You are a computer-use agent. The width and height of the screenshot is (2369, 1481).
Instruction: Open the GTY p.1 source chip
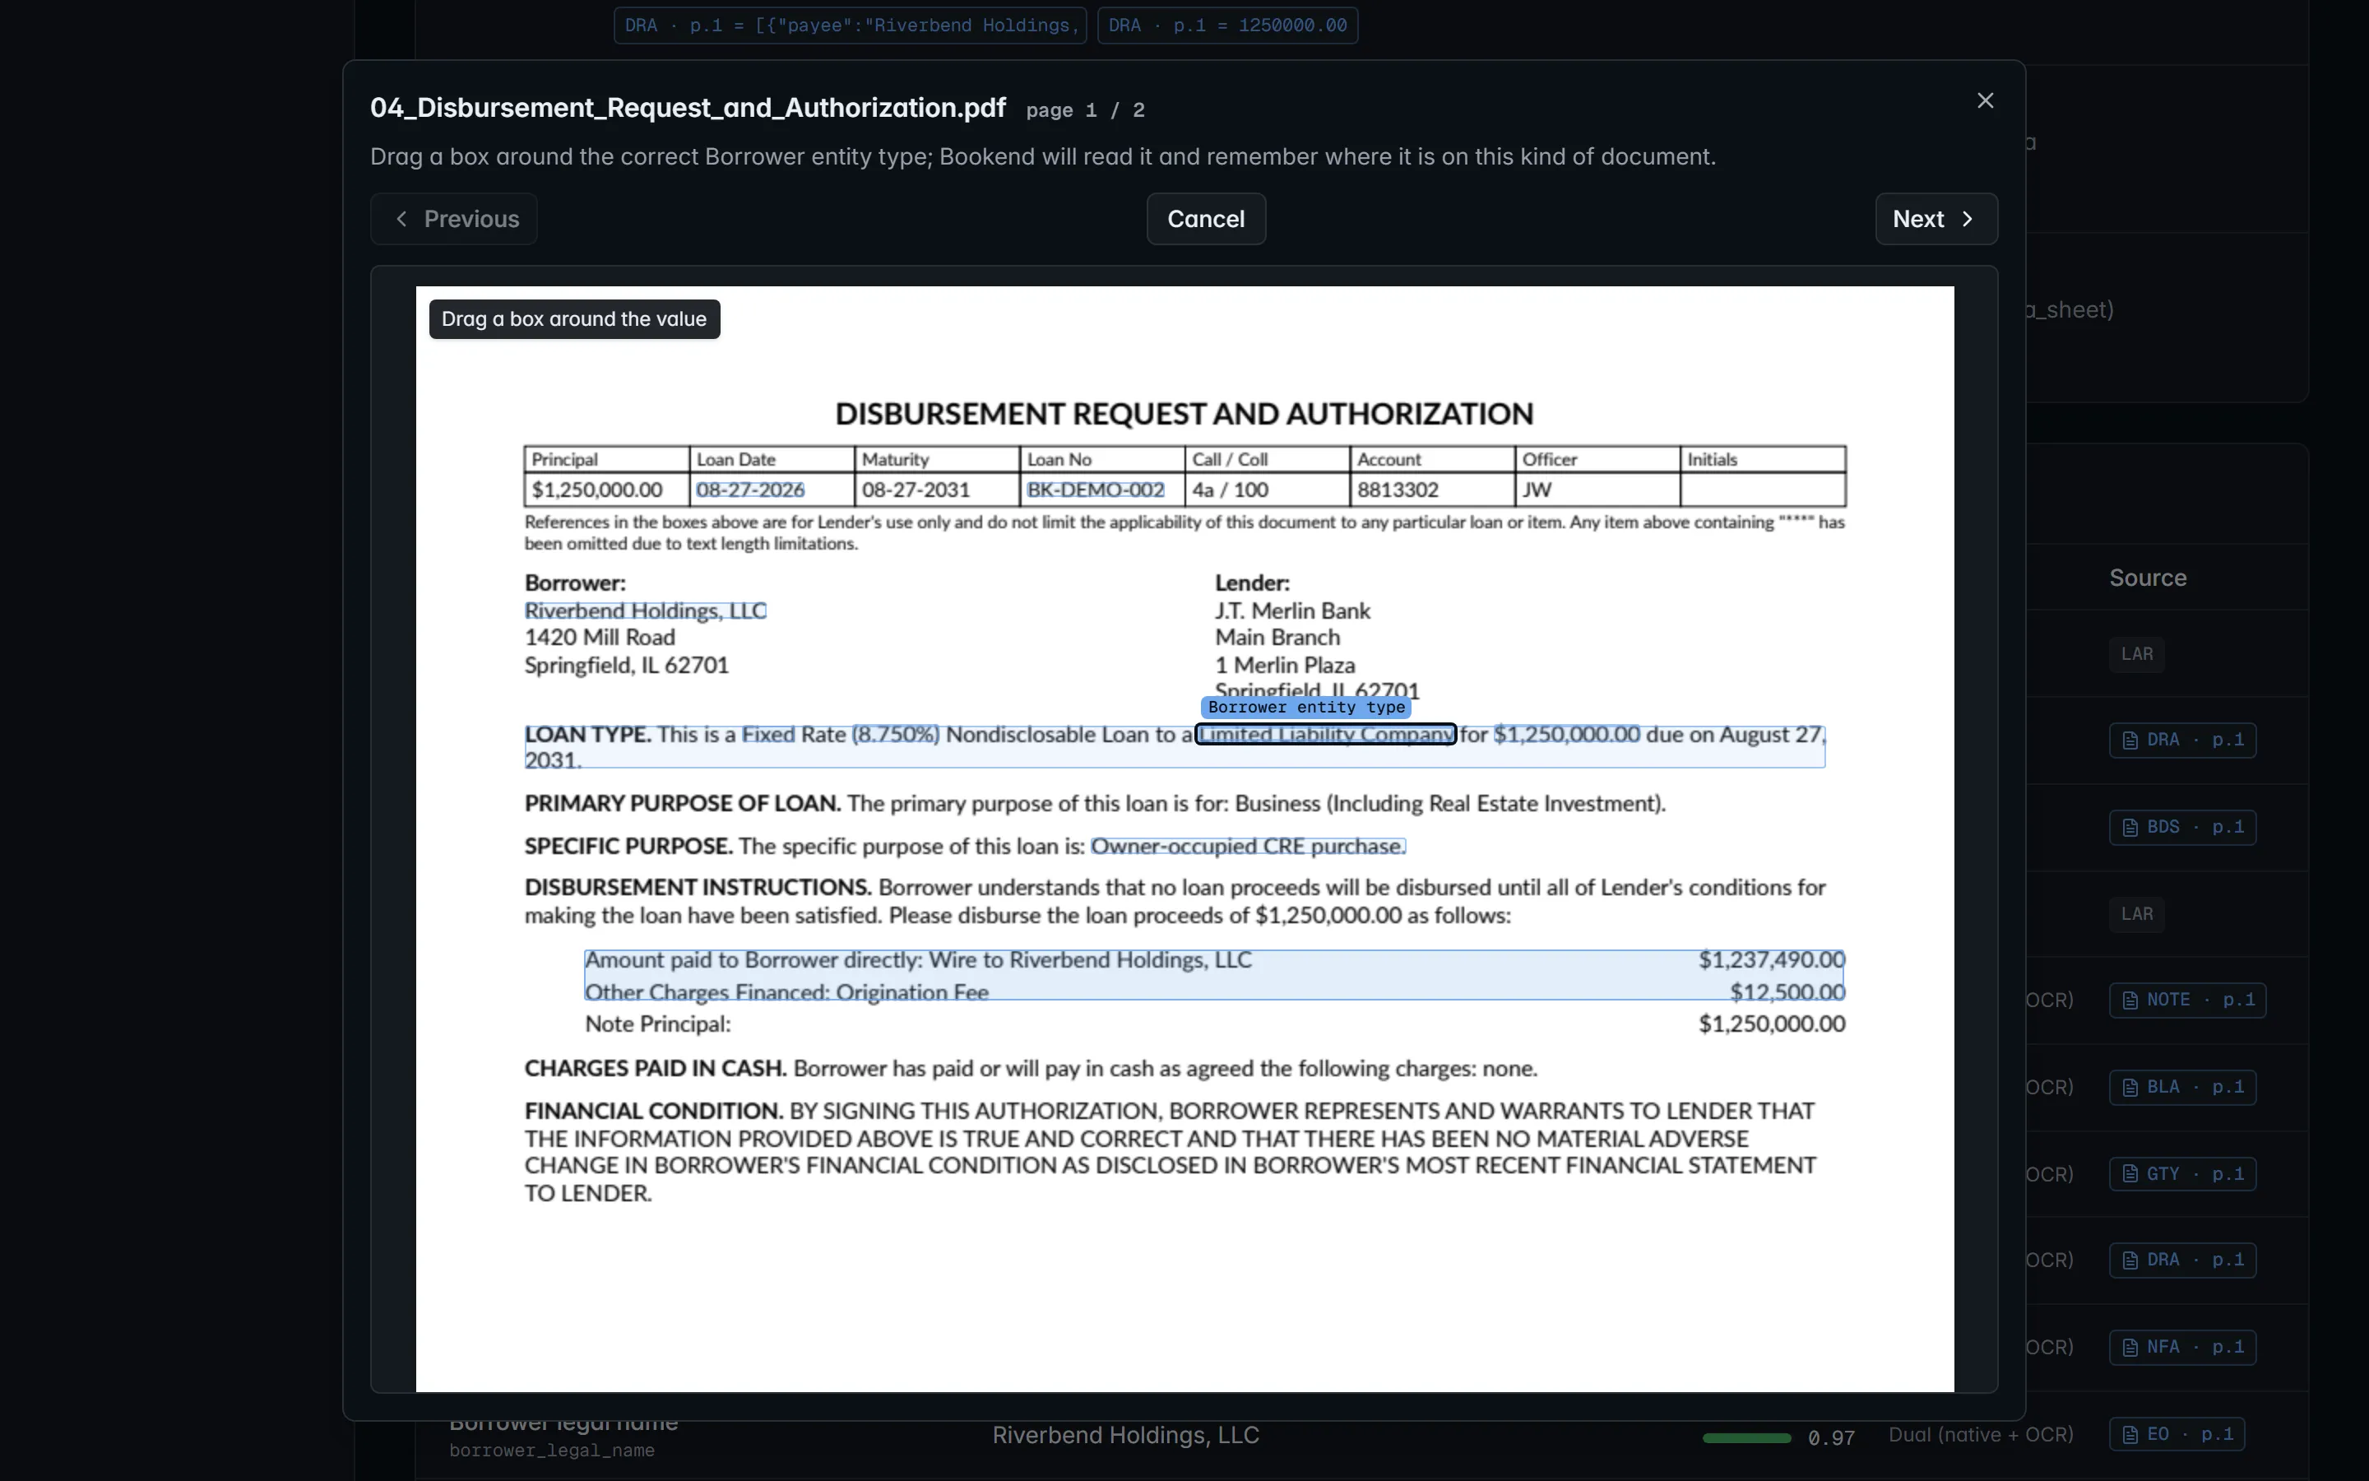[2182, 1174]
